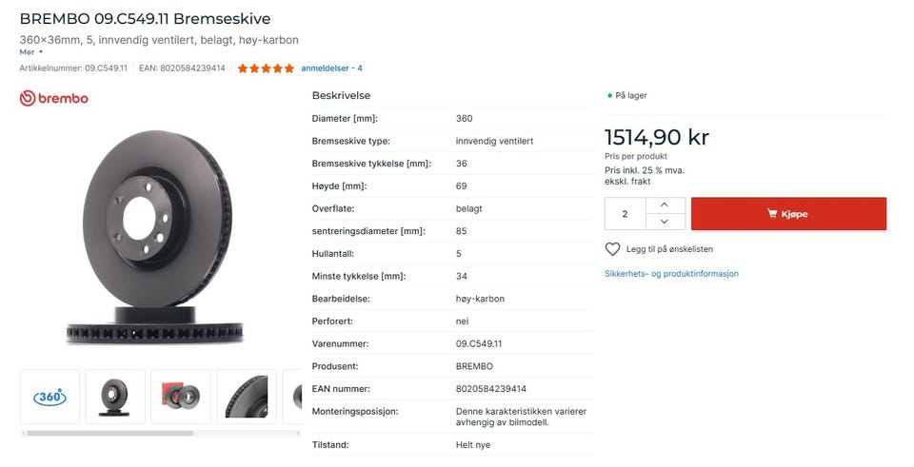Select the upright brake disc thumbnail
Image resolution: width=914 pixels, height=467 pixels.
(x=115, y=397)
